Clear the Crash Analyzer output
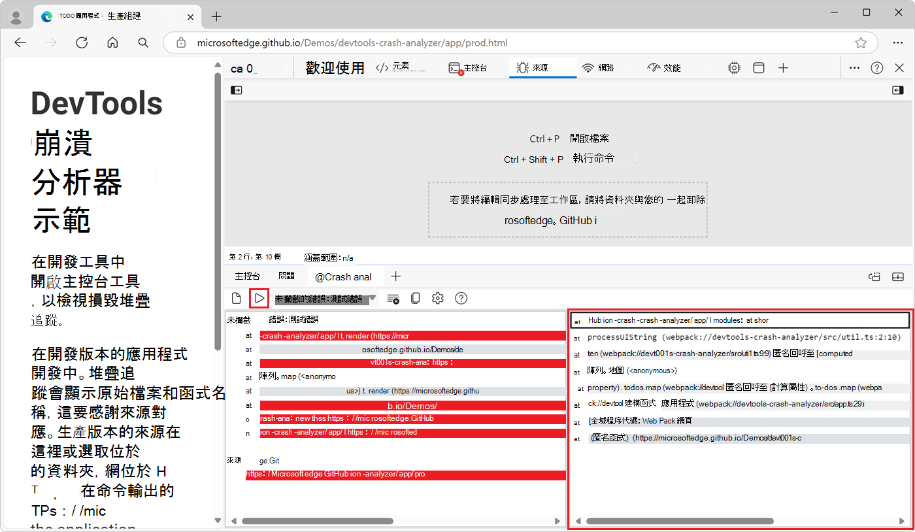 392,298
